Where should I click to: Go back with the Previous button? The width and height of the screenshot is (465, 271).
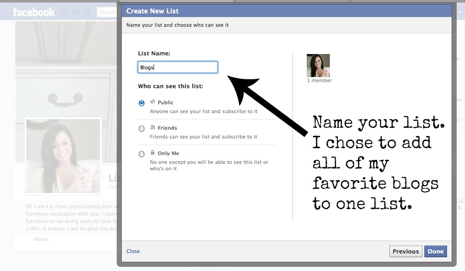405,251
